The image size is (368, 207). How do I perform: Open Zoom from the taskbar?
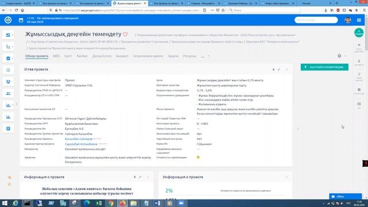pyautogui.click(x=182, y=203)
